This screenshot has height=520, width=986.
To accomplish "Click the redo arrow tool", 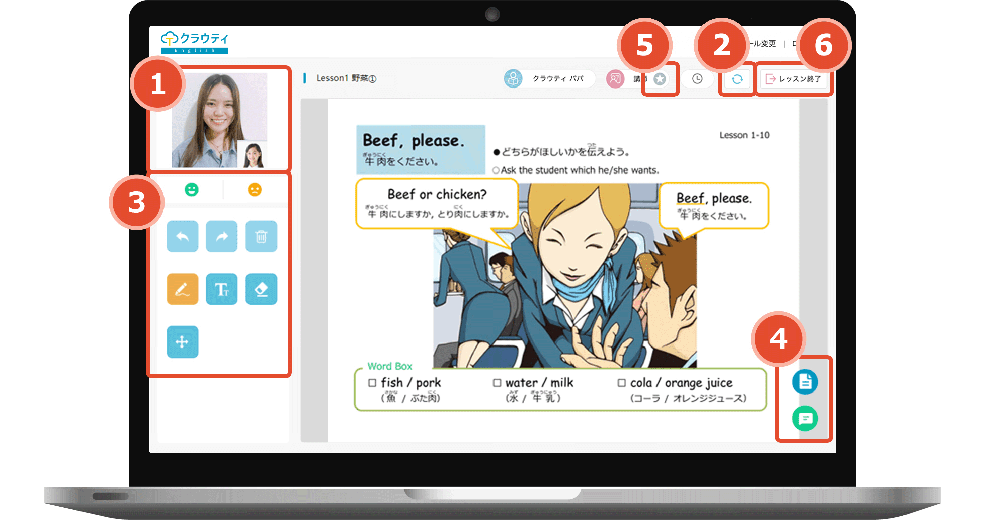I will 221,236.
